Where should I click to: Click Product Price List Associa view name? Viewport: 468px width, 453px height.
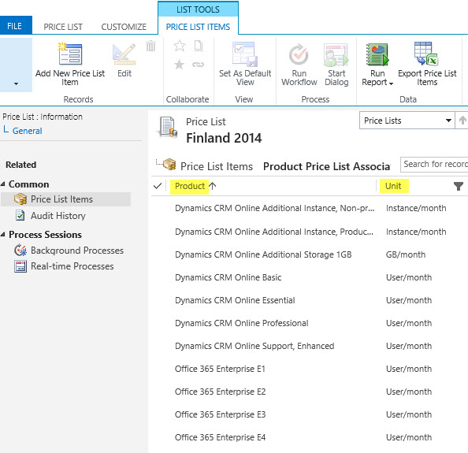pyautogui.click(x=326, y=166)
